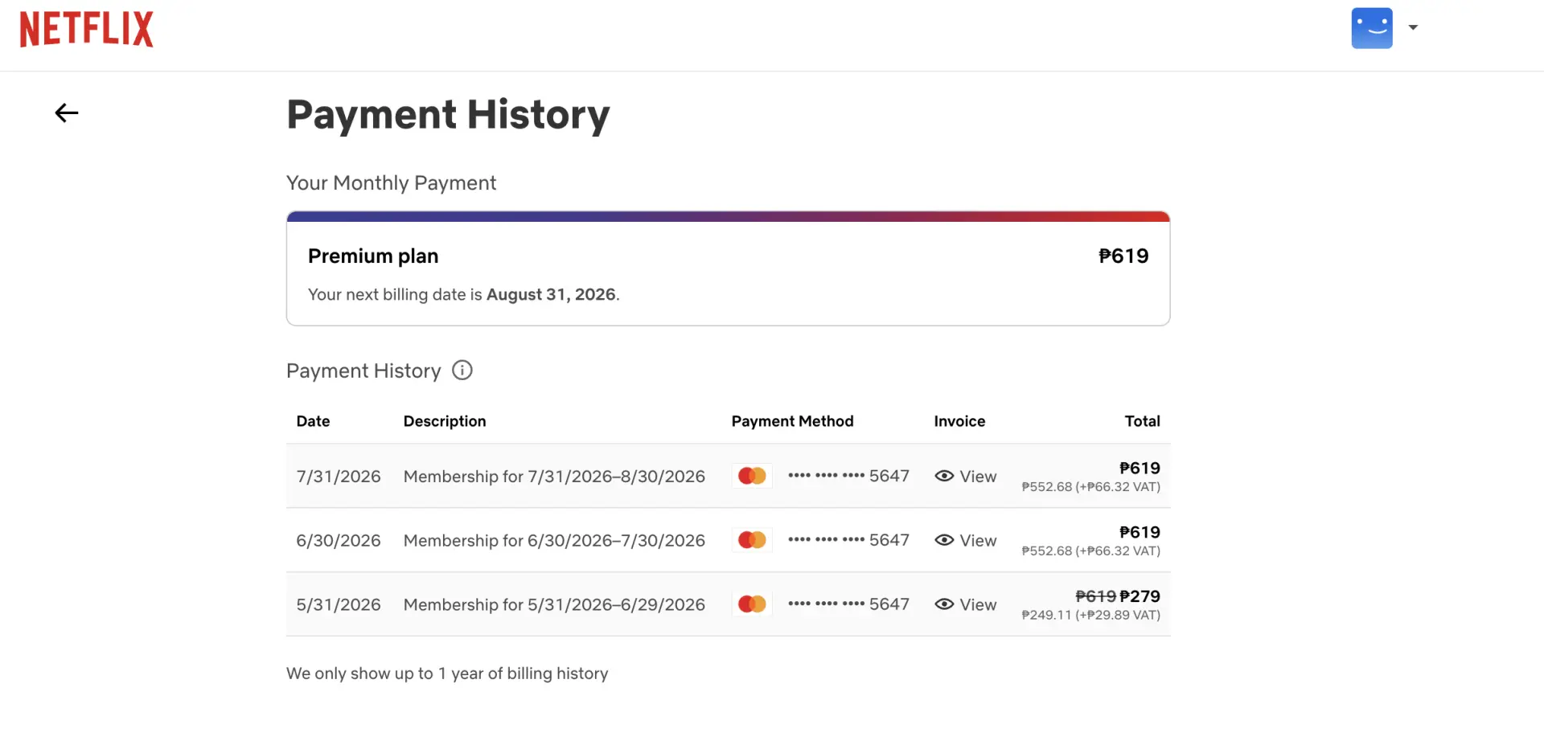Open the blue smiley profile avatar
This screenshot has height=745, width=1544.
click(1372, 28)
